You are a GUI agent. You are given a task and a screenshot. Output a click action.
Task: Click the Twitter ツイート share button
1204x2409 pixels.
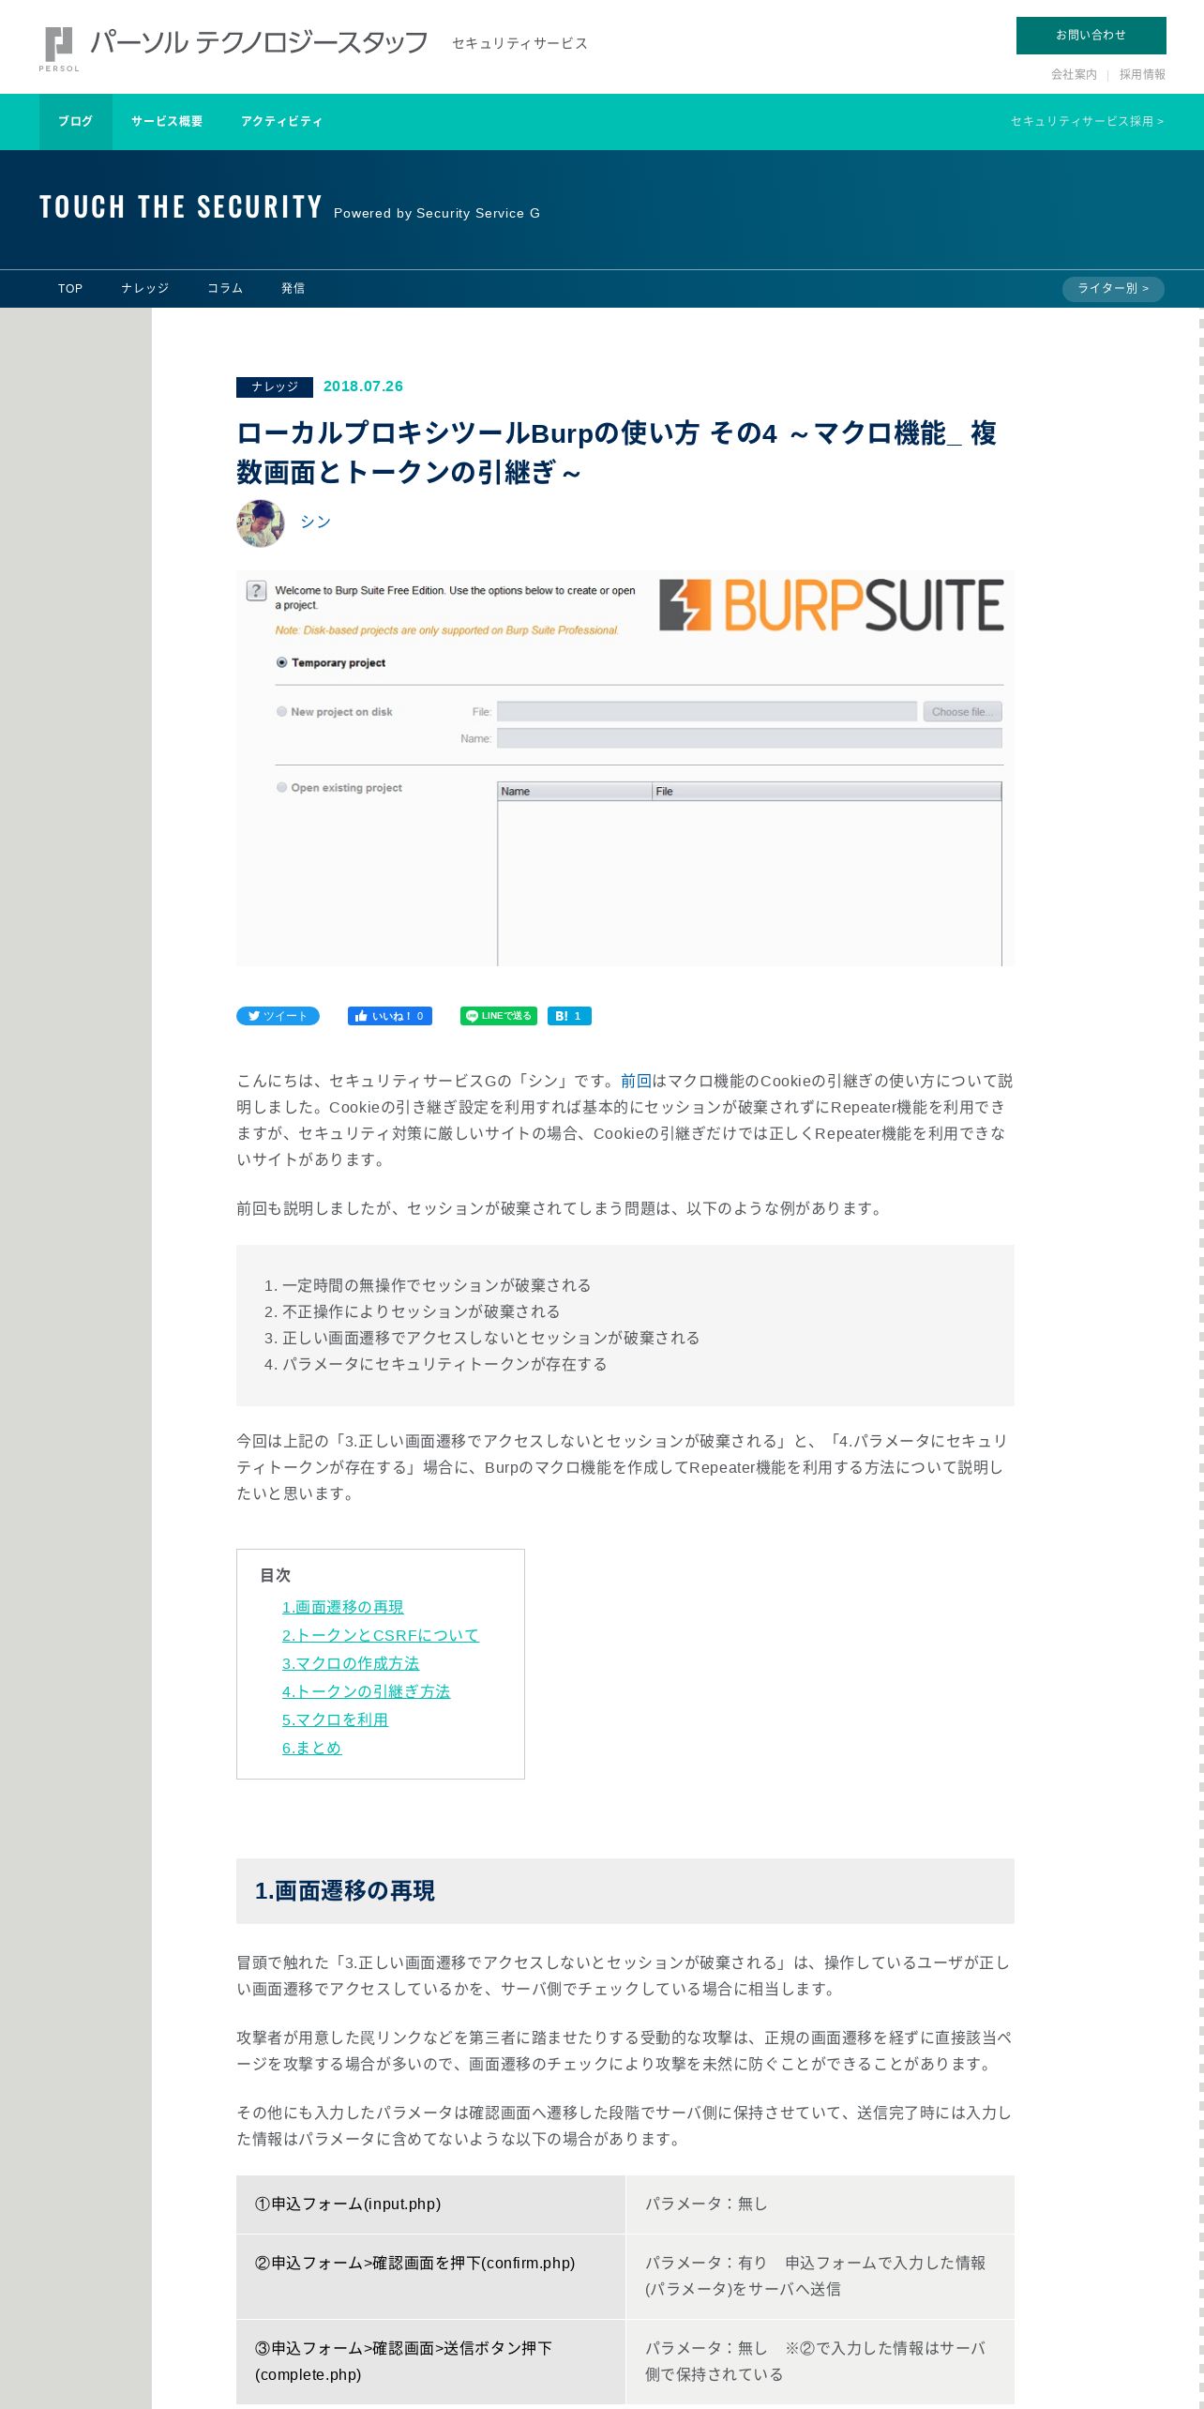point(278,1016)
